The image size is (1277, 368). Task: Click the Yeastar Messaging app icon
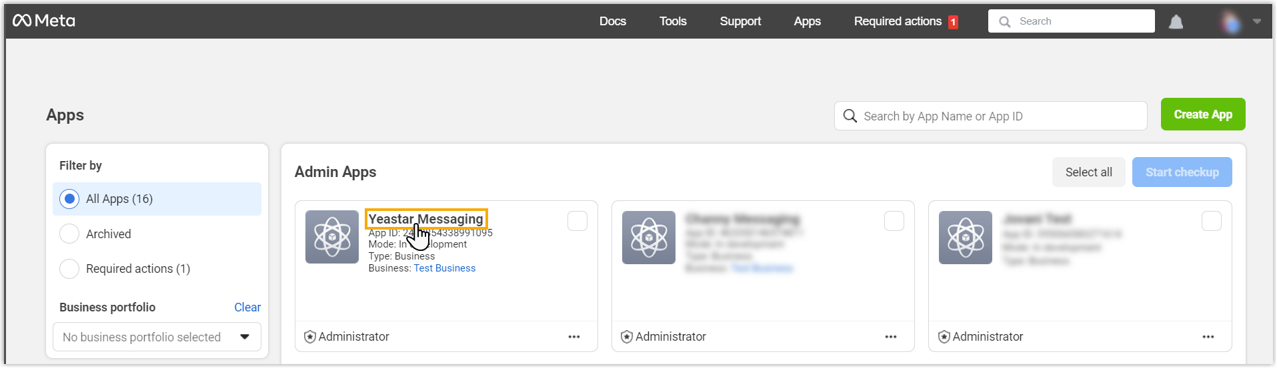click(332, 237)
